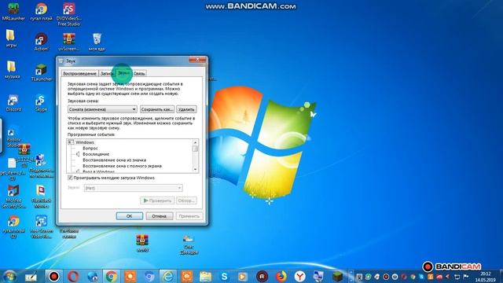This screenshot has width=503, height=283.
Task: Open Internet Explorer in the taskbar
Action: point(167,276)
